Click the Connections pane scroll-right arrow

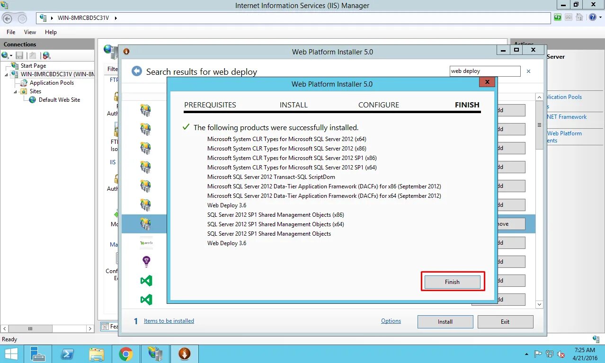pos(90,328)
